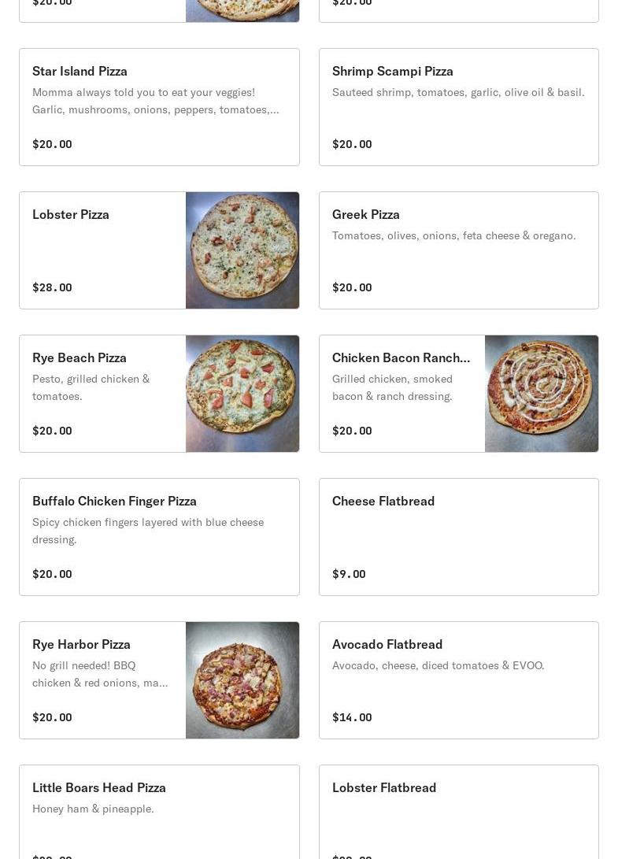Open the Star Island Pizza item
This screenshot has width=618, height=859.
[x=159, y=107]
